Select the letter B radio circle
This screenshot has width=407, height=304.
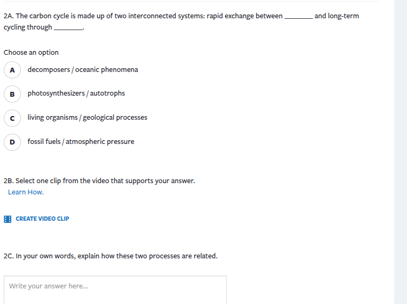12,93
